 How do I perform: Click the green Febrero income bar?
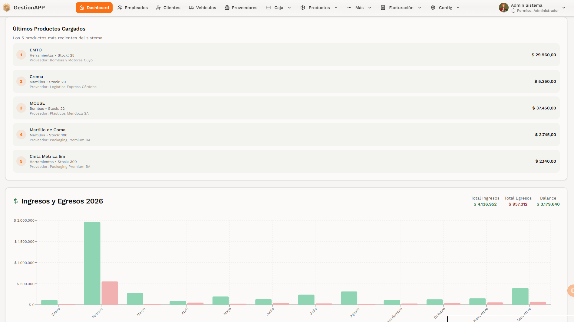tap(92, 263)
